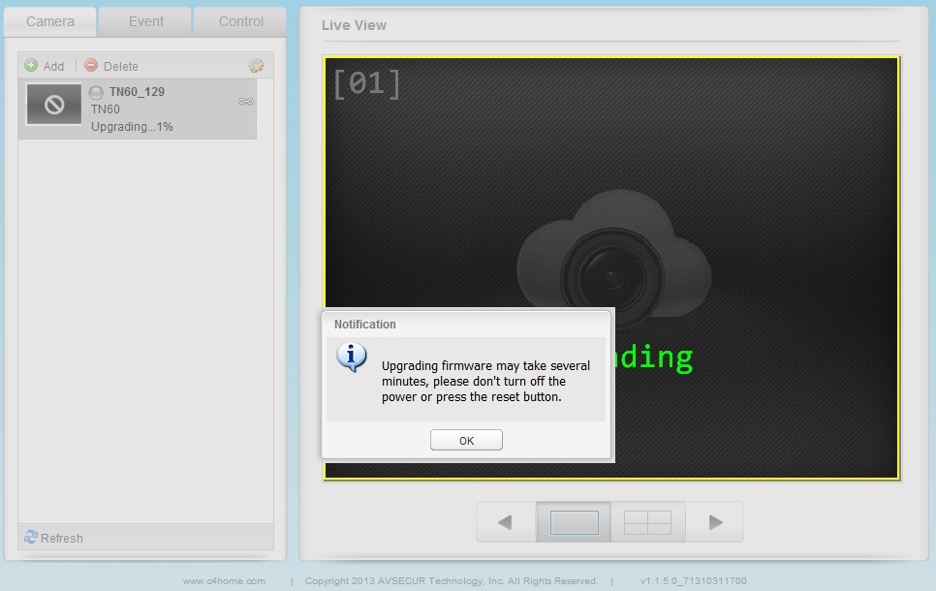This screenshot has height=591, width=936.
Task: Select the single-view layout button
Action: coord(574,522)
